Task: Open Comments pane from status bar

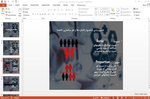Action: coord(105,98)
